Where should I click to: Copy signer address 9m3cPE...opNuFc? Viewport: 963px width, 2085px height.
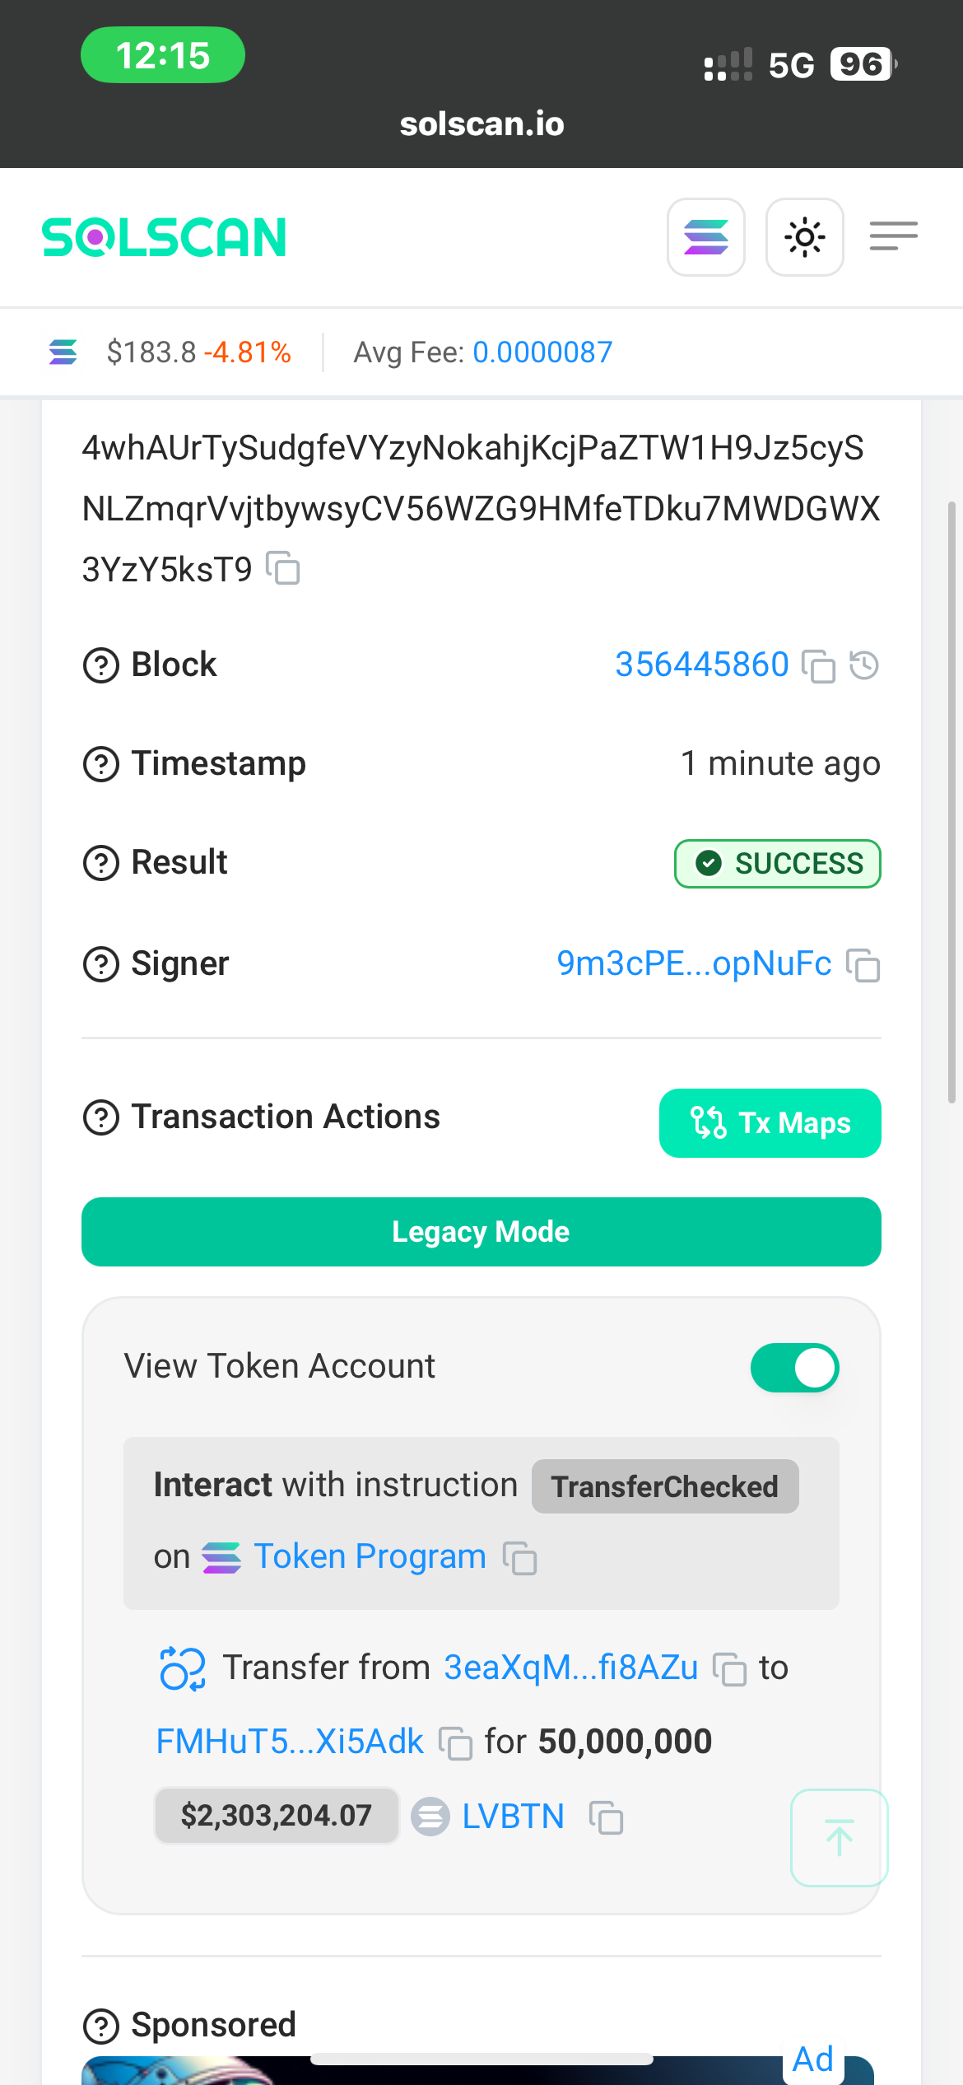[x=863, y=964]
